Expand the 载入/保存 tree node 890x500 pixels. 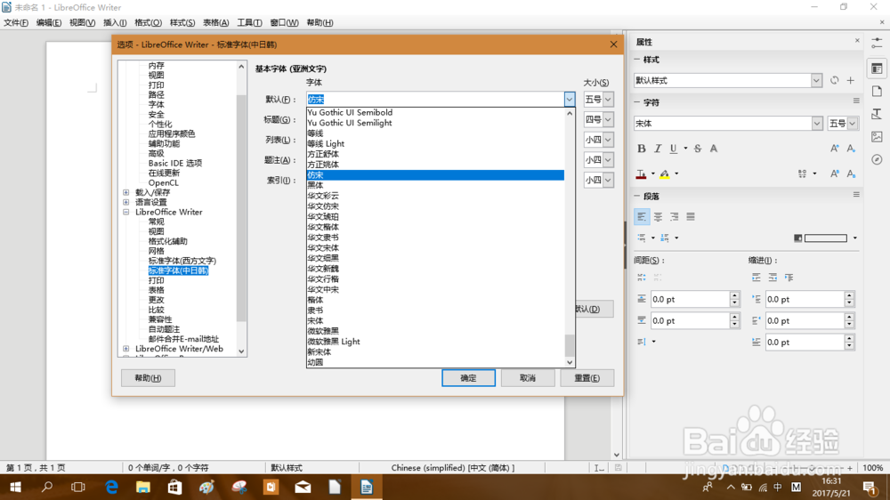[126, 192]
